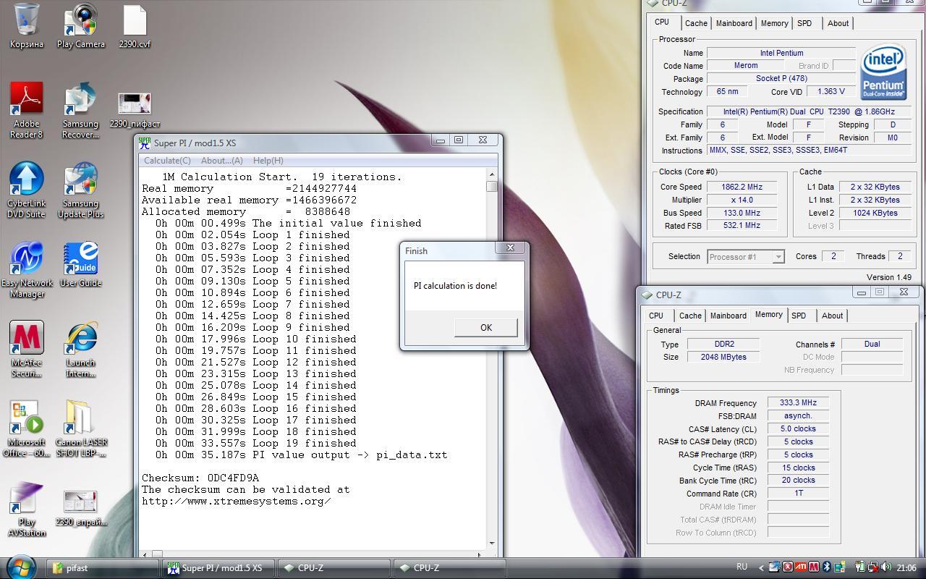The width and height of the screenshot is (926, 579).
Task: Open the Bluetooth tray icon
Action: coord(826,567)
